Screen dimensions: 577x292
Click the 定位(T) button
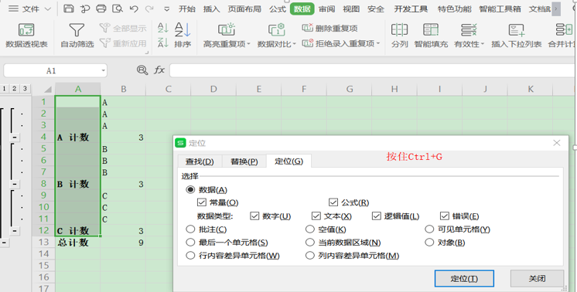pyautogui.click(x=464, y=278)
